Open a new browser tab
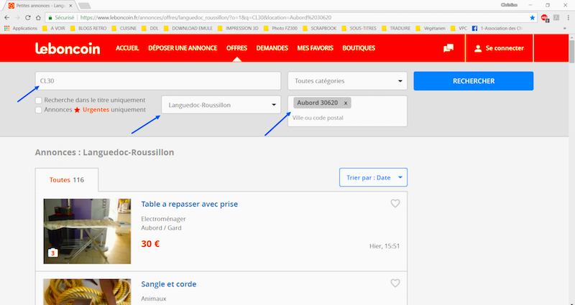 pyautogui.click(x=84, y=6)
